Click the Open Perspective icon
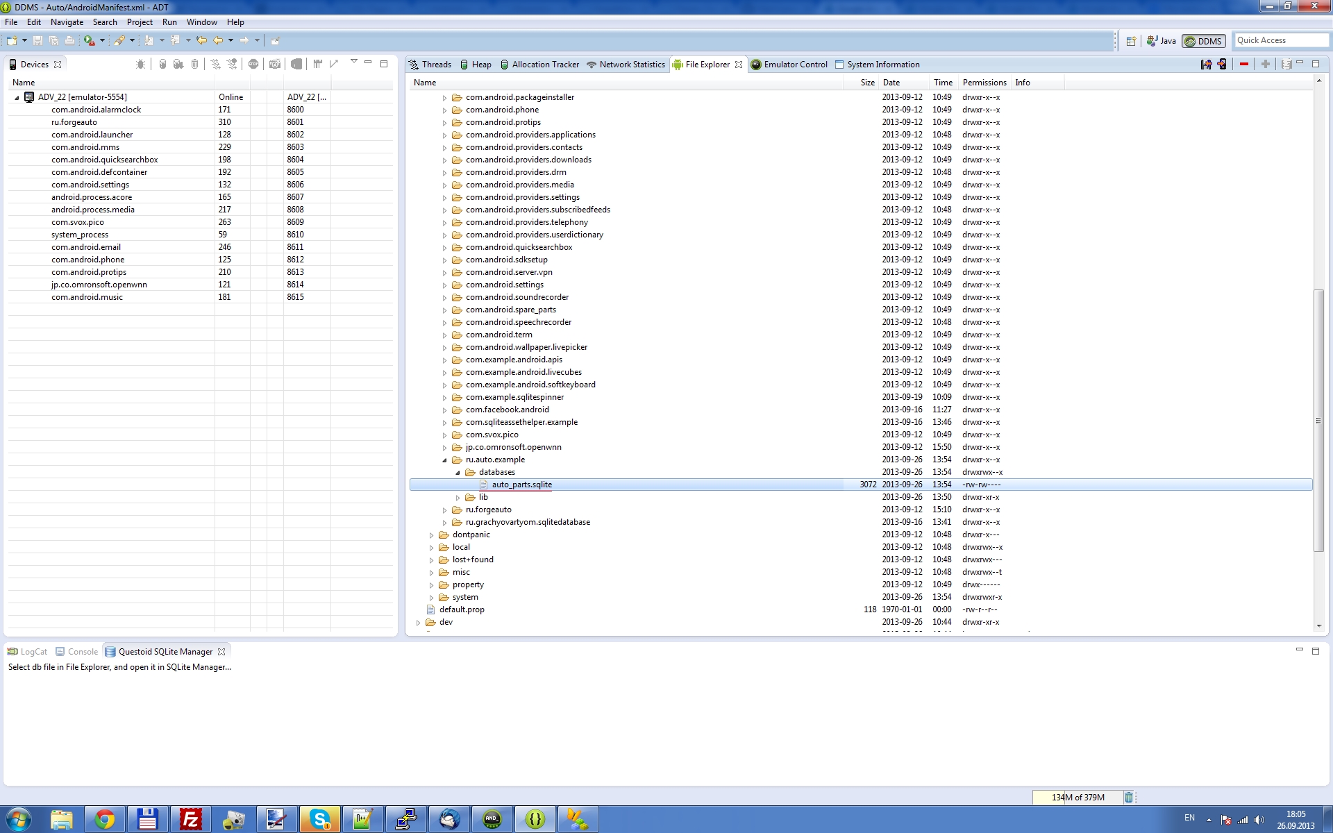The image size is (1333, 833). pos(1131,41)
